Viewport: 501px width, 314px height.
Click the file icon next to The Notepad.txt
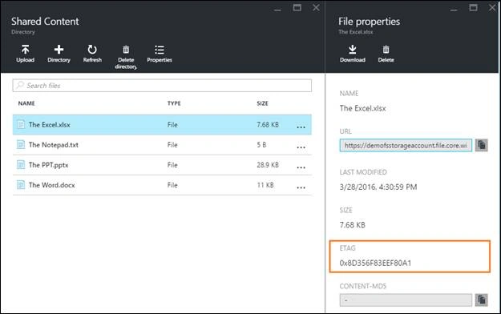[x=21, y=144]
